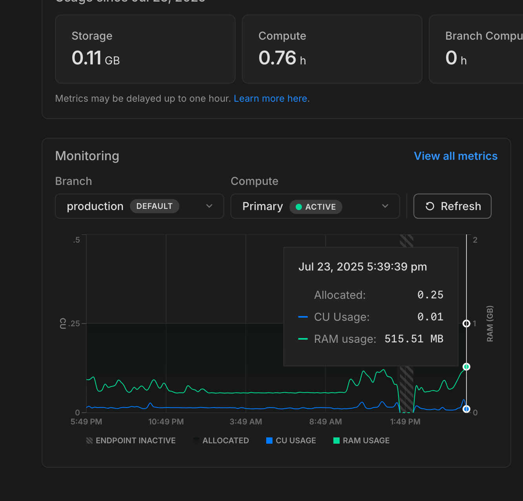Click the green line icon beside RAM usage
Screen dimensions: 523x501
click(x=303, y=339)
